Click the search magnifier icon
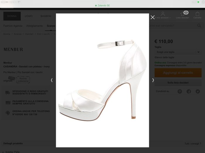The width and height of the screenshot is (205, 153). pos(199,26)
